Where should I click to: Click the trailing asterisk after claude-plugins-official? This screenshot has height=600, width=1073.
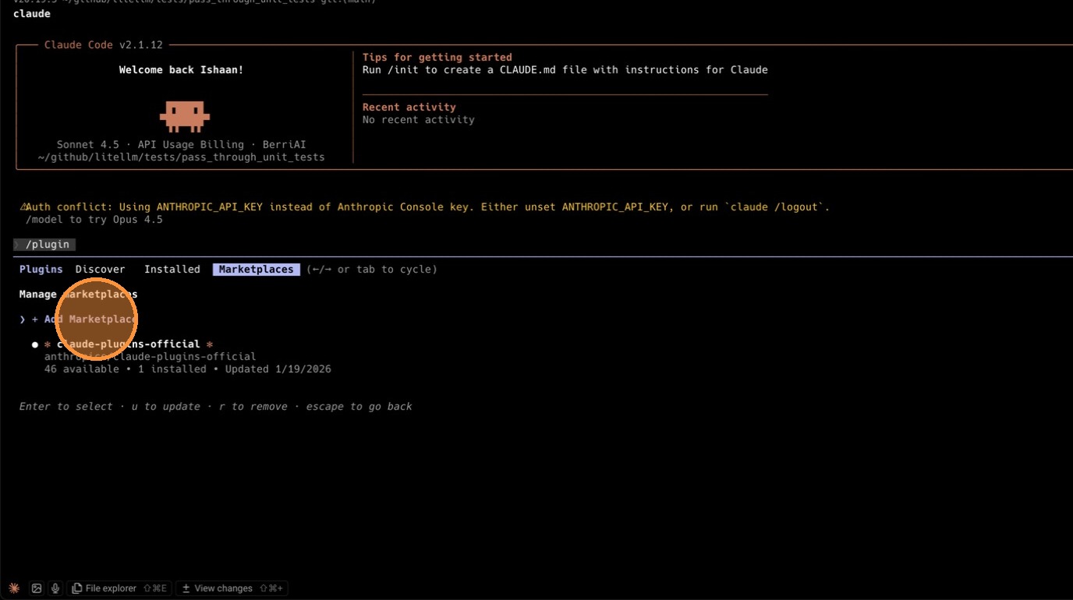[x=210, y=344]
